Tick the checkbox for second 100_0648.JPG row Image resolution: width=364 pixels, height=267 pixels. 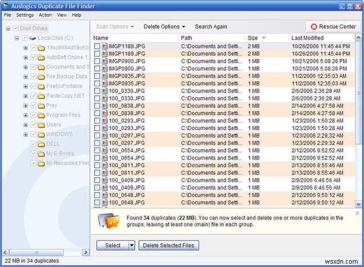(x=97, y=202)
